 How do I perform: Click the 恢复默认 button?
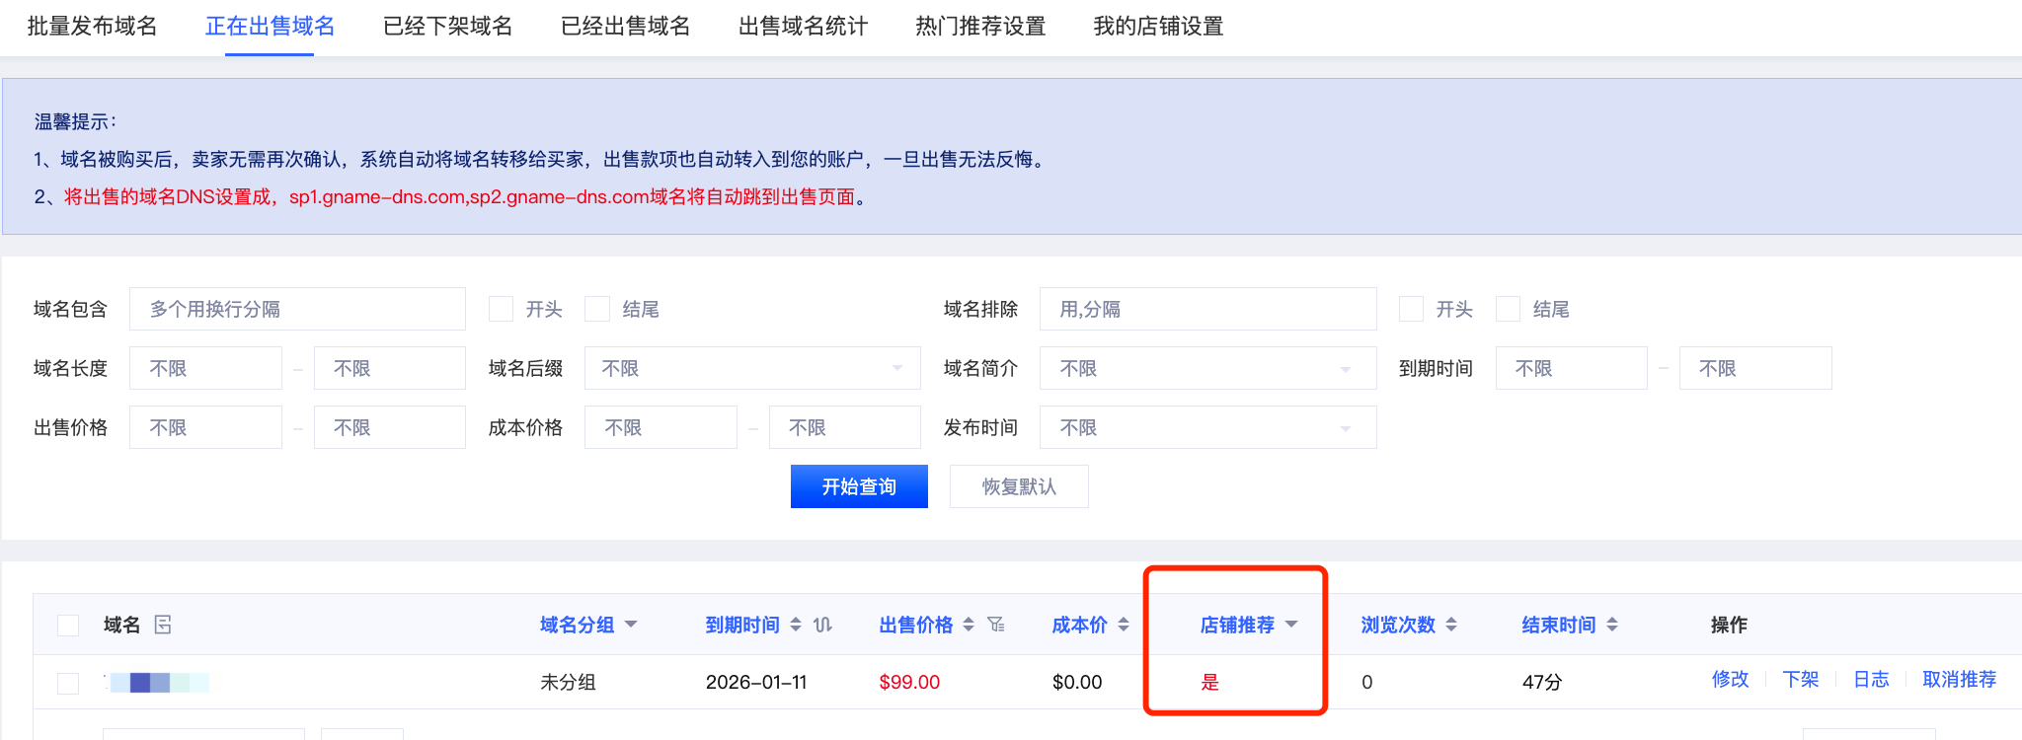(1019, 486)
